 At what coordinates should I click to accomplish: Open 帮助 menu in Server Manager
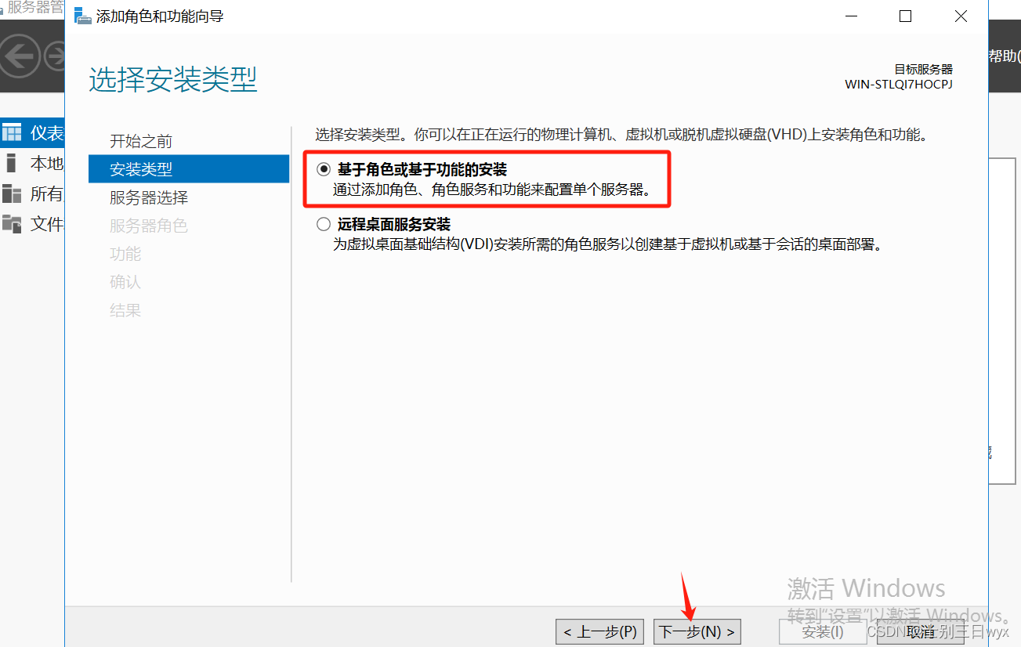tap(1005, 56)
